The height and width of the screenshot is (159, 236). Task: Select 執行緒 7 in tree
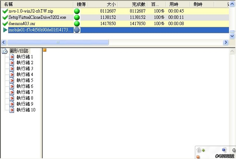pyautogui.click(x=25, y=92)
